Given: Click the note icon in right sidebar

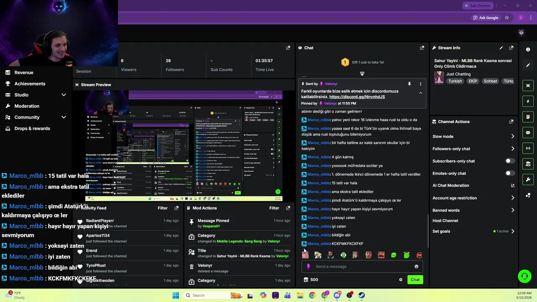Looking at the screenshot, I should click(x=528, y=117).
